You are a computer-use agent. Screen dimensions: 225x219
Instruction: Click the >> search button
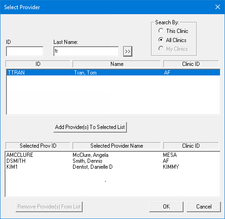coord(128,51)
